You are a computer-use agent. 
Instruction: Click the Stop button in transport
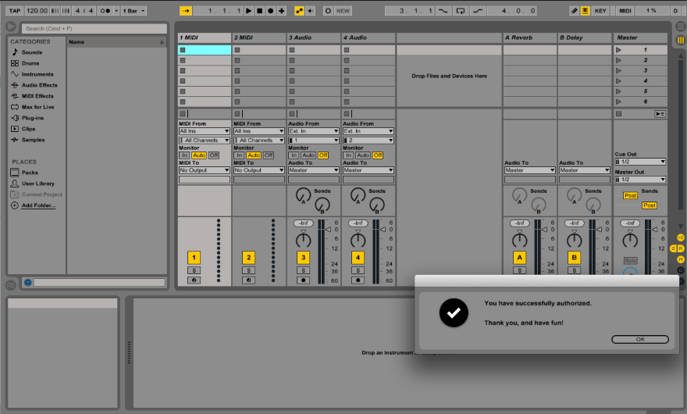[x=259, y=10]
